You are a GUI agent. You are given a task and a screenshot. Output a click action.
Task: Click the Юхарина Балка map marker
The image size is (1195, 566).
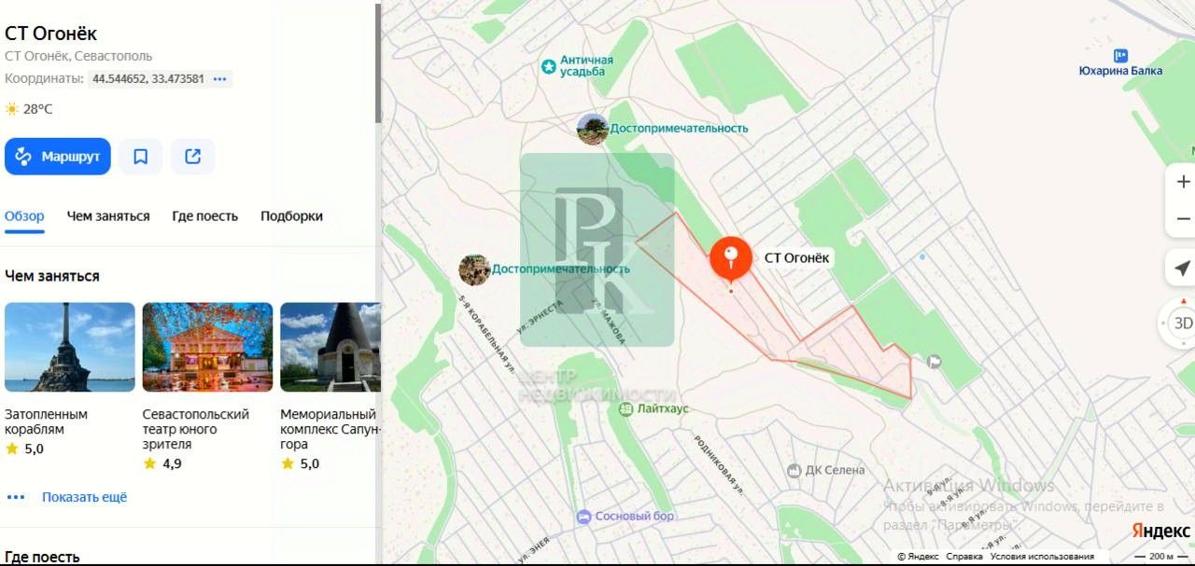tap(1121, 55)
